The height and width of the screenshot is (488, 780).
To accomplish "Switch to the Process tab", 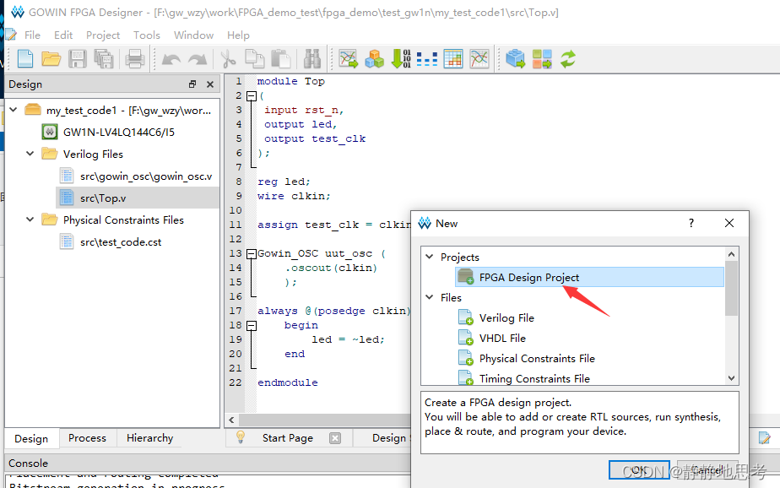I will 87,437.
